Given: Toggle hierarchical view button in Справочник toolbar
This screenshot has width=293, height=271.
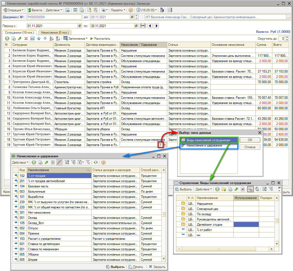Looking at the screenshot, I should click(x=251, y=189).
